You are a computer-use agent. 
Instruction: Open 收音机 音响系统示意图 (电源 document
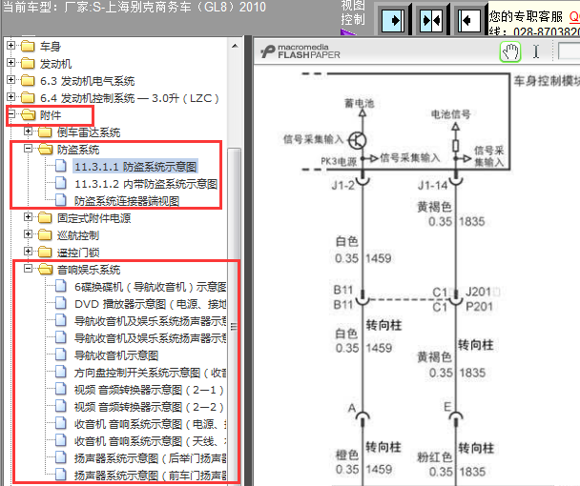tap(150, 424)
